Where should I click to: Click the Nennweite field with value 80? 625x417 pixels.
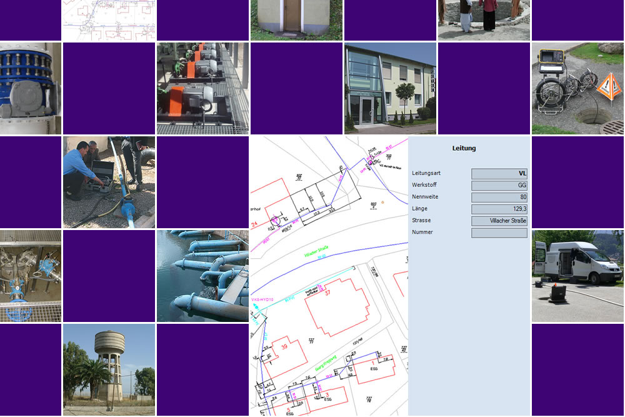pos(499,198)
